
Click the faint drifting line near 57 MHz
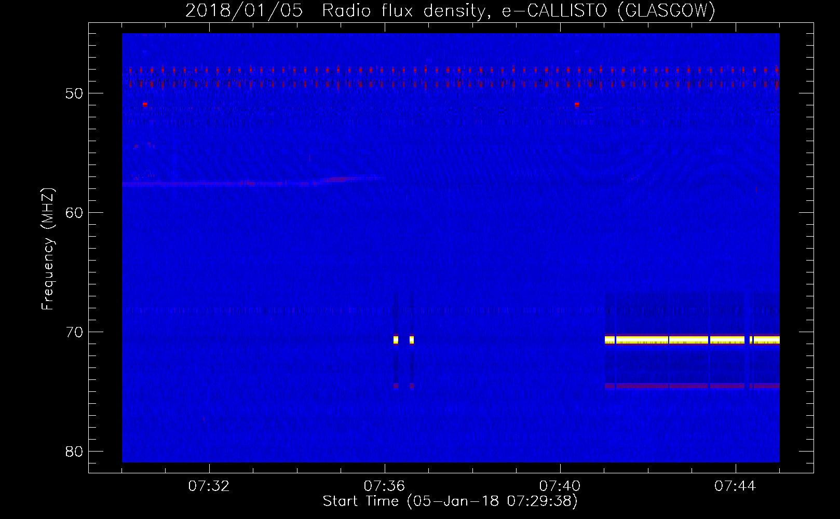(253, 182)
